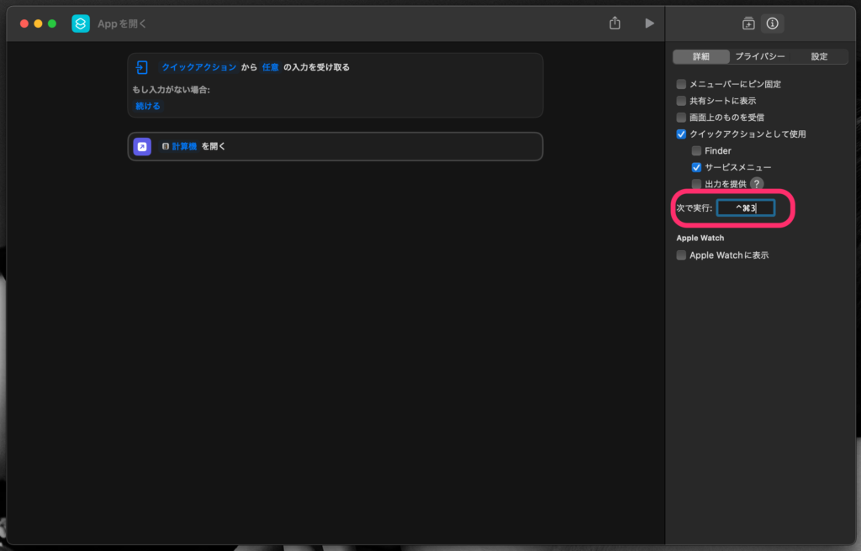This screenshot has width=861, height=551.
Task: Click the Share icon in the title bar
Action: 615,24
